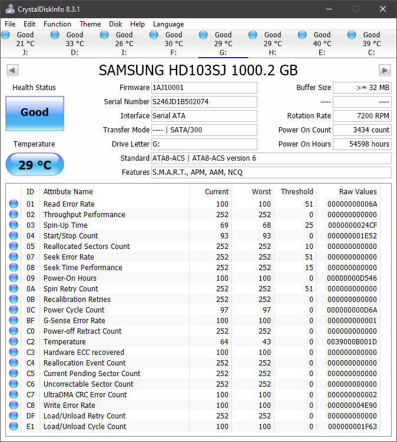This screenshot has height=442, width=397.
Task: Click the Rotation Rate field 7200 RPM
Action: [x=362, y=116]
